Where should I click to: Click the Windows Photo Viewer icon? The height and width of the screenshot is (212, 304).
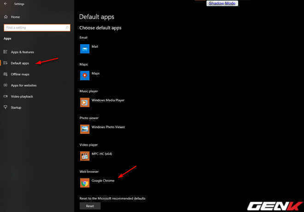point(85,129)
